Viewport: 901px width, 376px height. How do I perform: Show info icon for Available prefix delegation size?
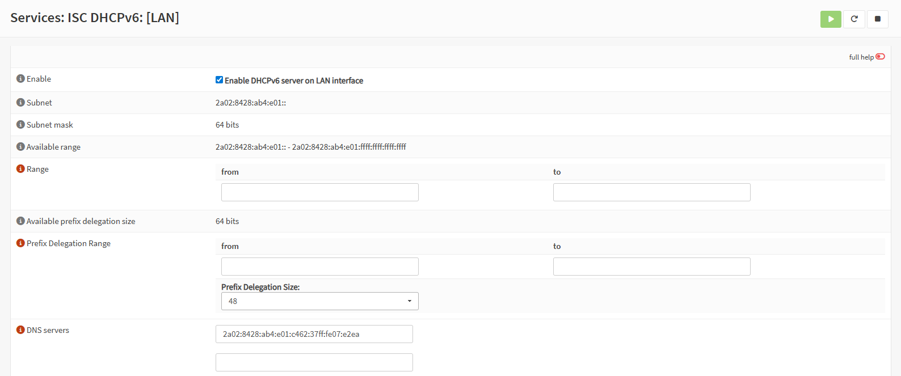pyautogui.click(x=20, y=221)
